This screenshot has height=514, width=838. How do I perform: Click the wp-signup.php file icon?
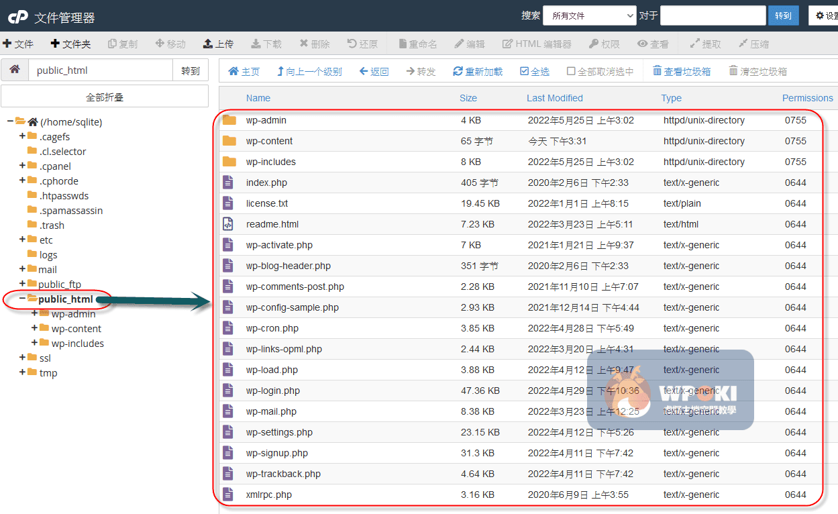pyautogui.click(x=228, y=453)
